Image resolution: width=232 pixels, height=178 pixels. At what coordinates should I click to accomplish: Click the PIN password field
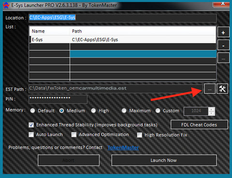coord(58,99)
